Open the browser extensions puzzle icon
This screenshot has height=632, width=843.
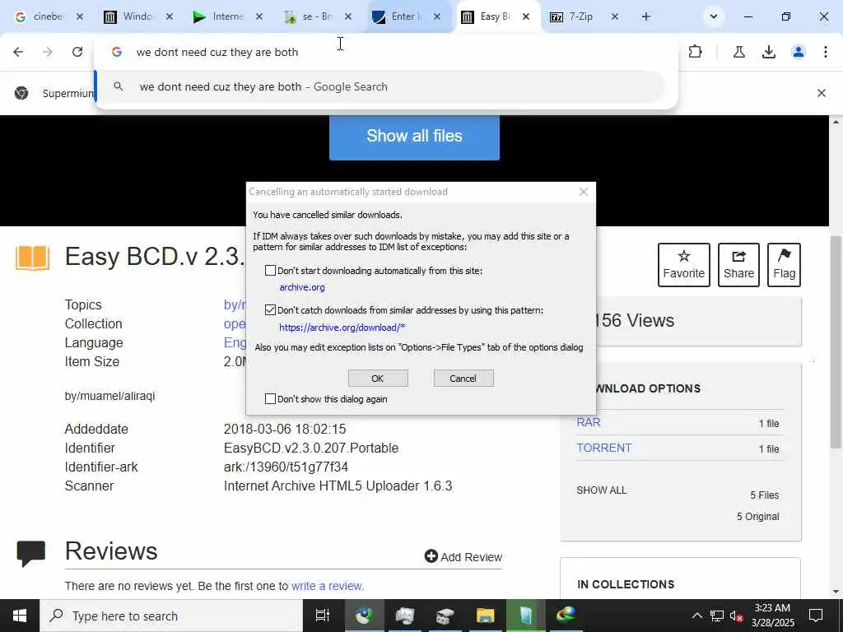(695, 52)
